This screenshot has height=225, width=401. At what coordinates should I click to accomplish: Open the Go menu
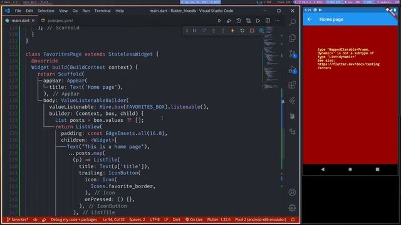(75, 11)
